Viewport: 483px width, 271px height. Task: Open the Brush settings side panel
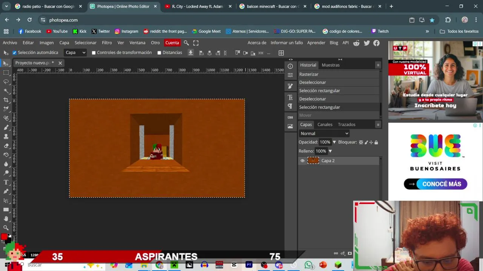(x=290, y=86)
